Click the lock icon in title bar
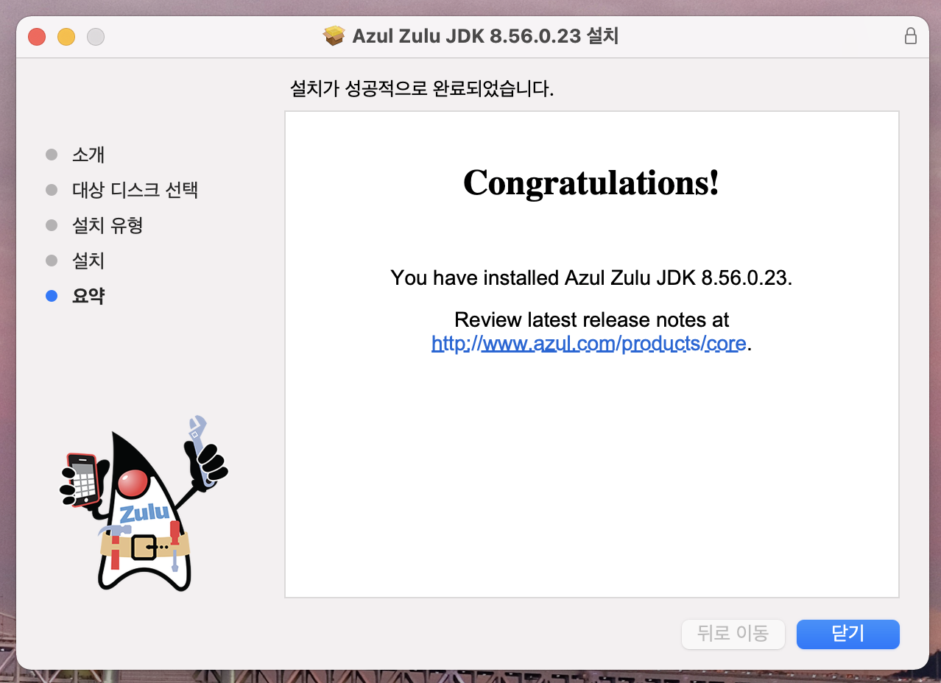This screenshot has height=683, width=941. tap(911, 36)
